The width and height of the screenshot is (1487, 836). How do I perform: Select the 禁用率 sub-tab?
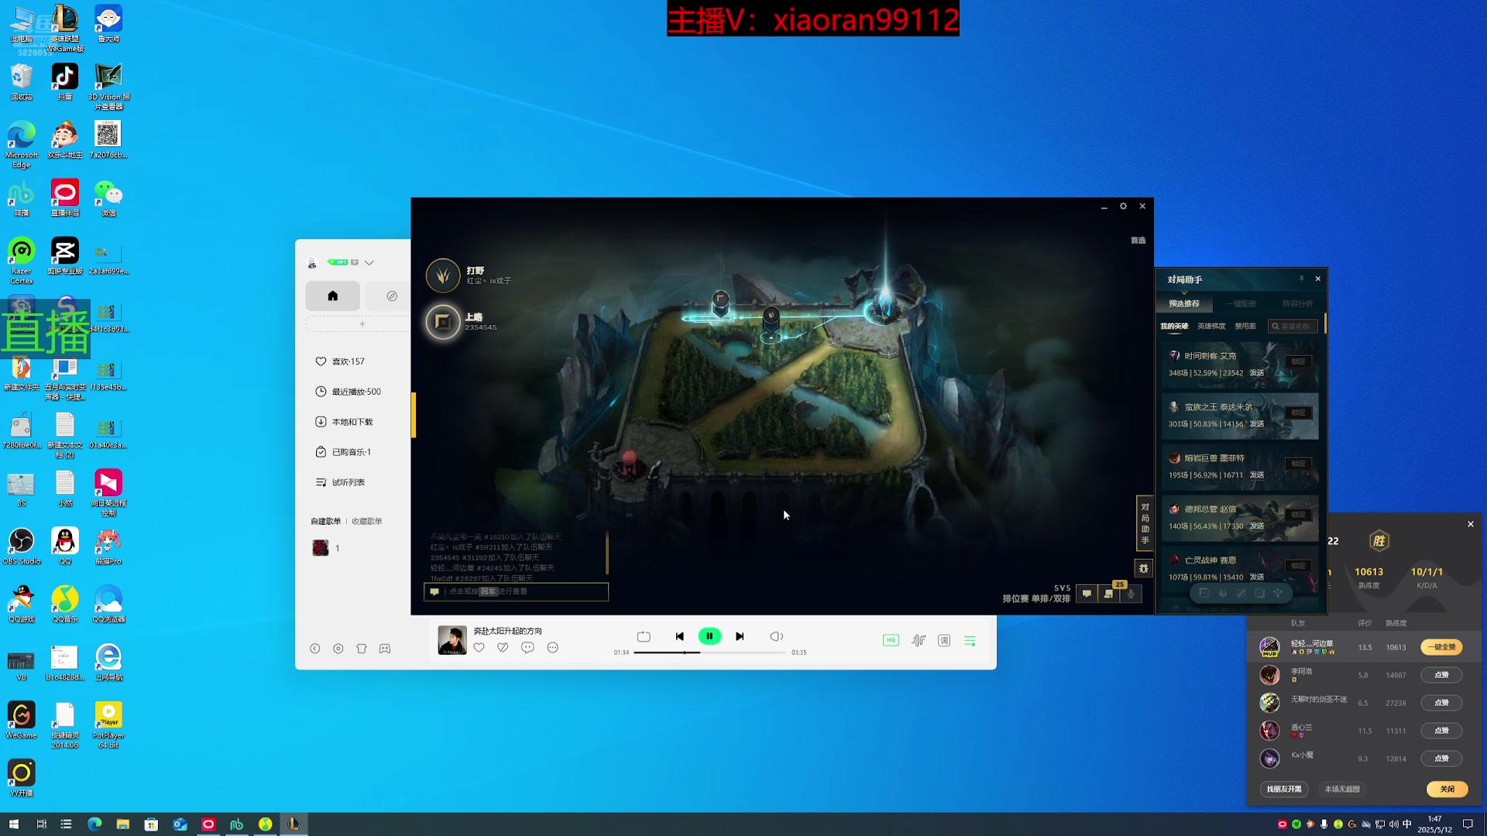click(1245, 326)
